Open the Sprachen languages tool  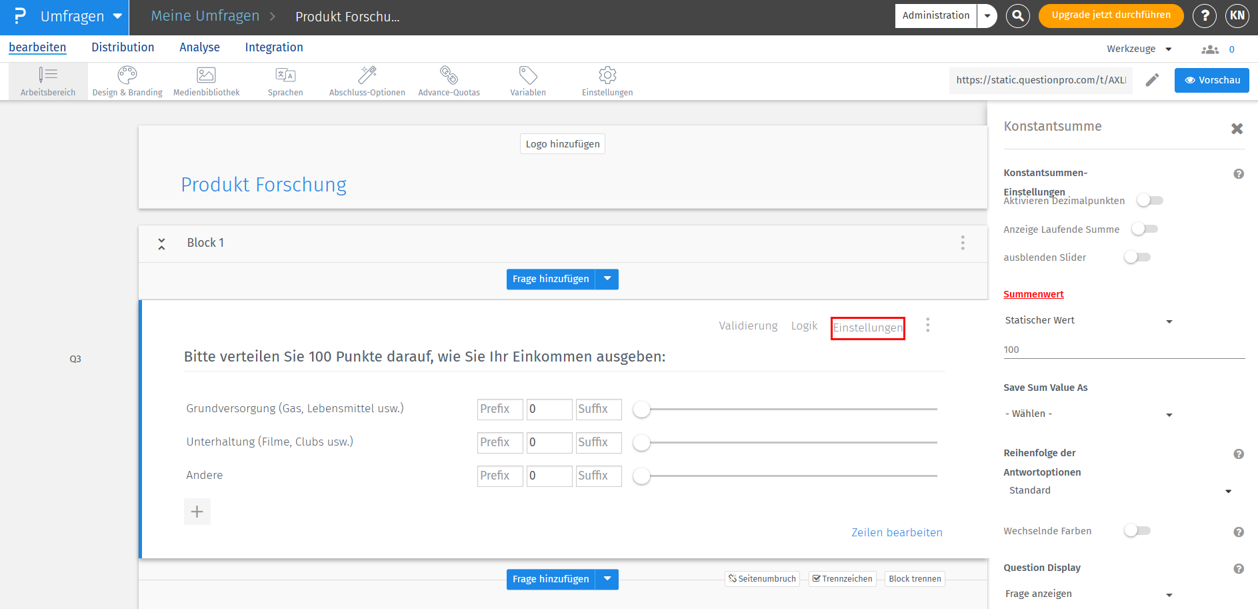[285, 81]
